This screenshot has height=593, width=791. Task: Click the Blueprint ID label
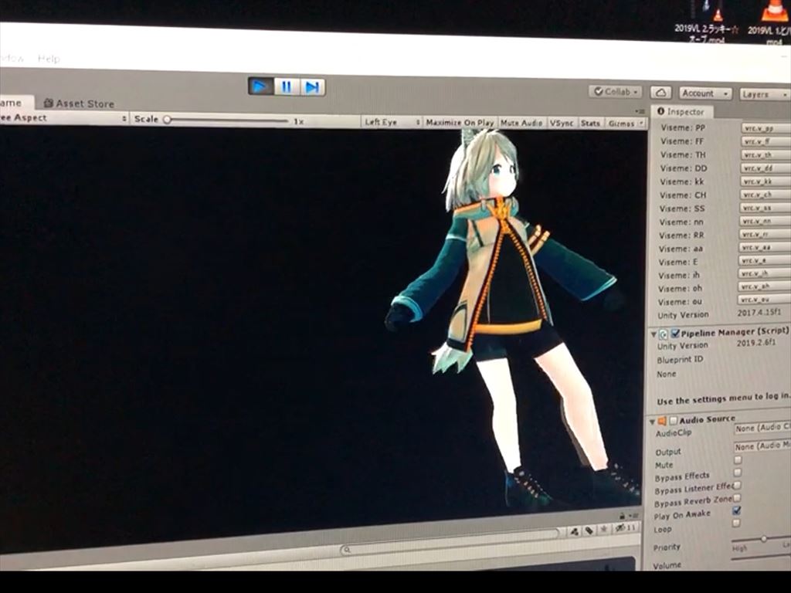(x=680, y=360)
